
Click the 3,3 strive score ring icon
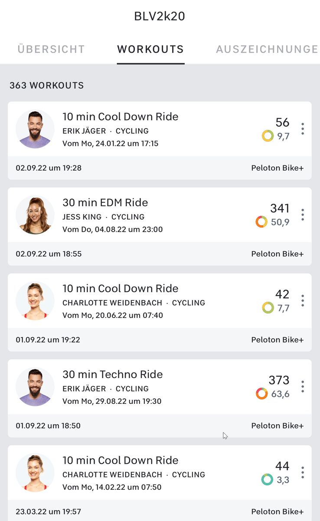tap(267, 480)
